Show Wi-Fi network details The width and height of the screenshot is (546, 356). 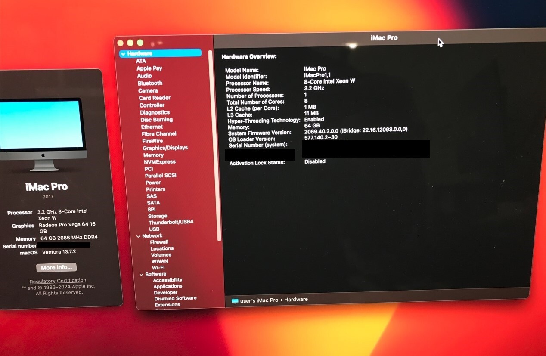158,268
